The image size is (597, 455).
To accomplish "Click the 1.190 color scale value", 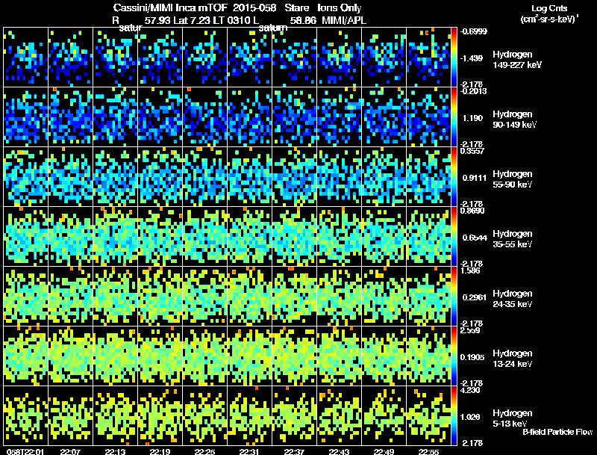I will [x=472, y=118].
